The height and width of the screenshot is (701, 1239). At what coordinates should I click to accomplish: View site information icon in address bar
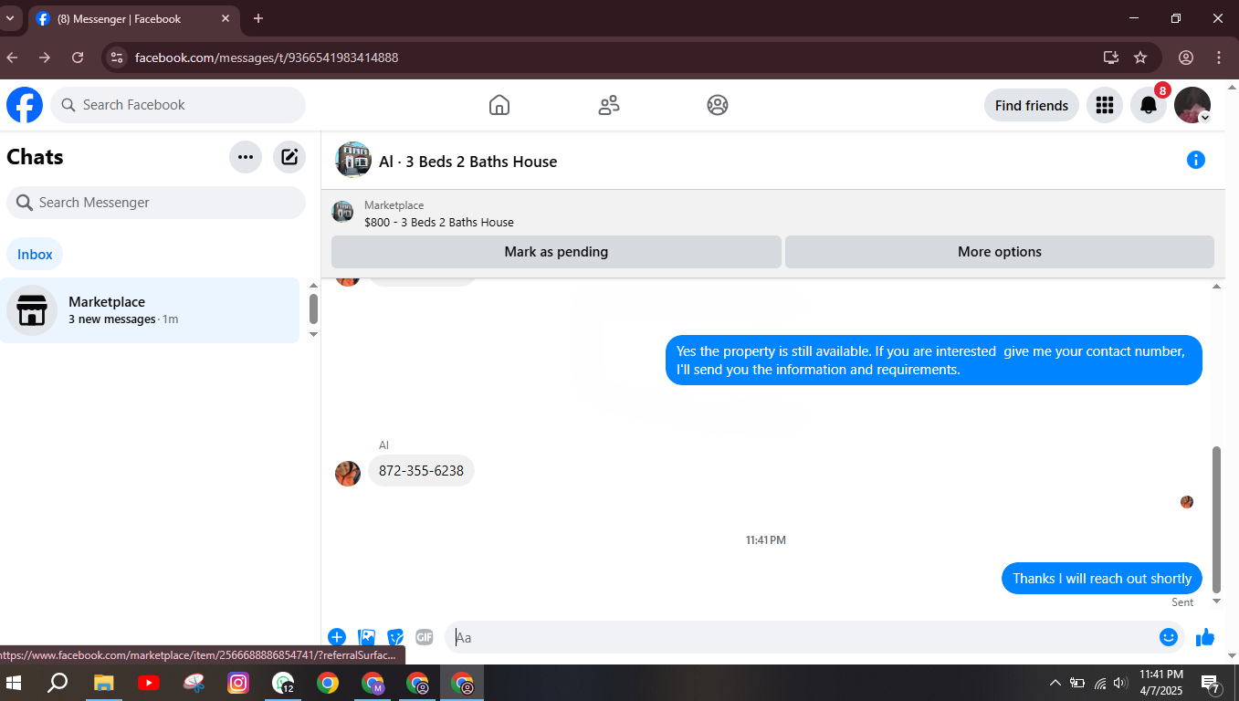tap(116, 58)
